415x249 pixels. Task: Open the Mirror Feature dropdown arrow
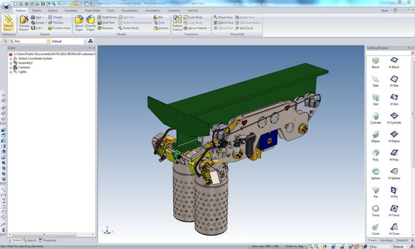pyautogui.click(x=209, y=28)
